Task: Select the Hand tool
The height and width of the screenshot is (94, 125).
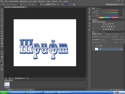Action: [2, 57]
